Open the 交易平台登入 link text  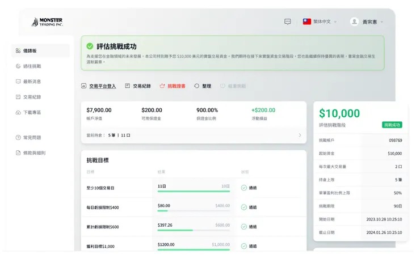pyautogui.click(x=103, y=86)
